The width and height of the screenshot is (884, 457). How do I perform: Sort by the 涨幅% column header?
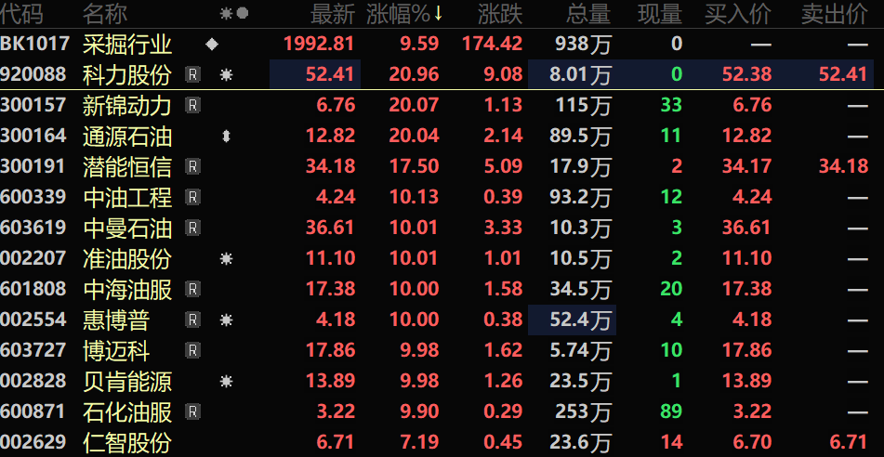coord(404,14)
